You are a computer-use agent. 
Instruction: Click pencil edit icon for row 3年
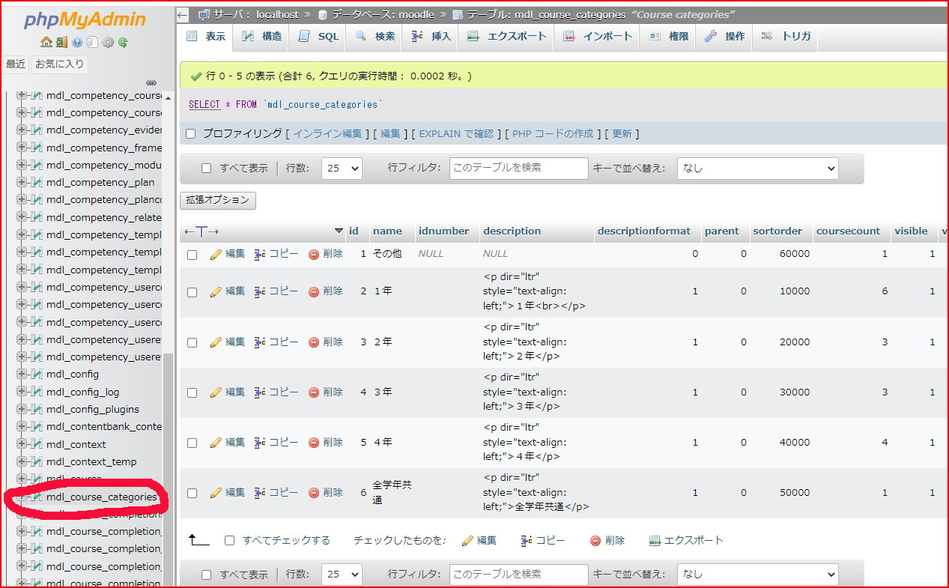[216, 392]
